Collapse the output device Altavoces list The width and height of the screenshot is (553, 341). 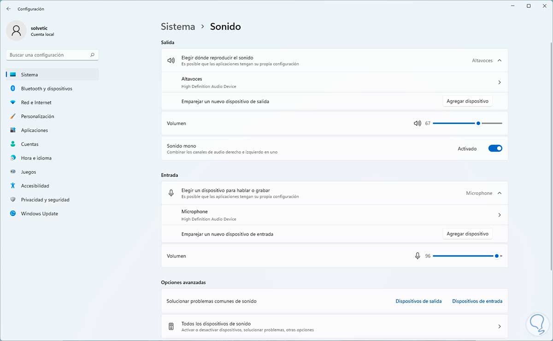[500, 60]
